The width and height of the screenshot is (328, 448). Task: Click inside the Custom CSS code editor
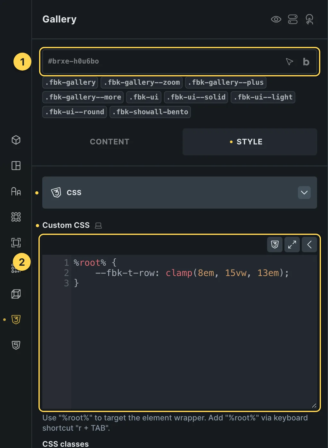tap(180, 332)
